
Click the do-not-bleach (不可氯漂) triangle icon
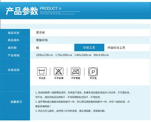click(59, 72)
